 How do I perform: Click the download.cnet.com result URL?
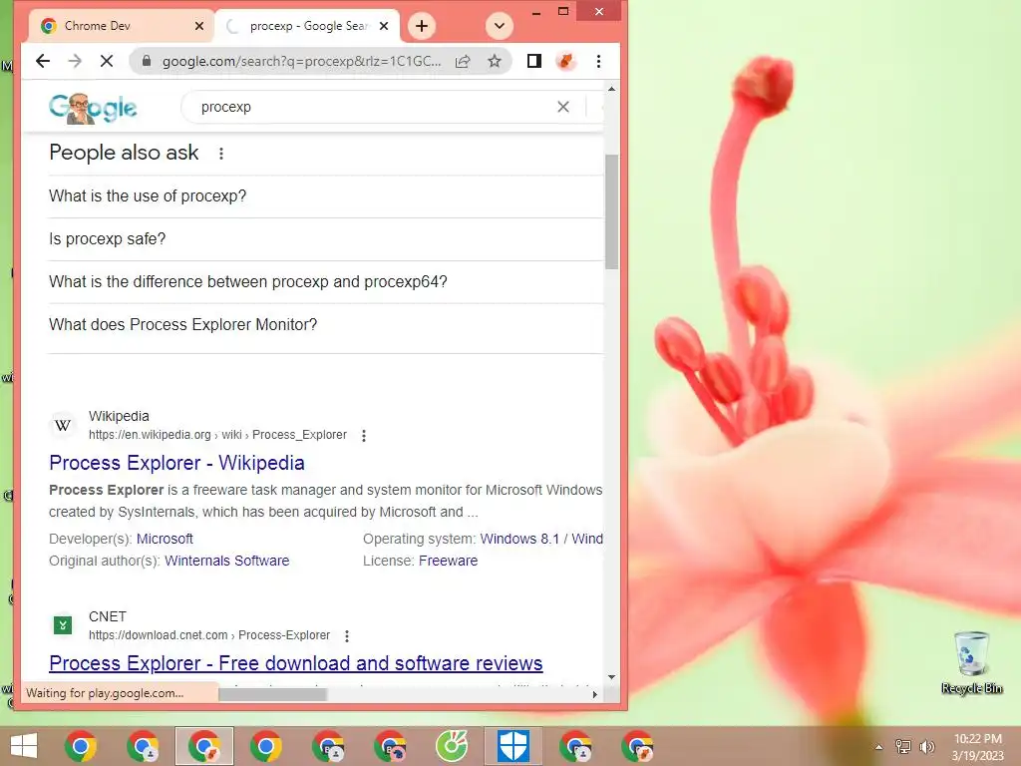click(x=209, y=635)
